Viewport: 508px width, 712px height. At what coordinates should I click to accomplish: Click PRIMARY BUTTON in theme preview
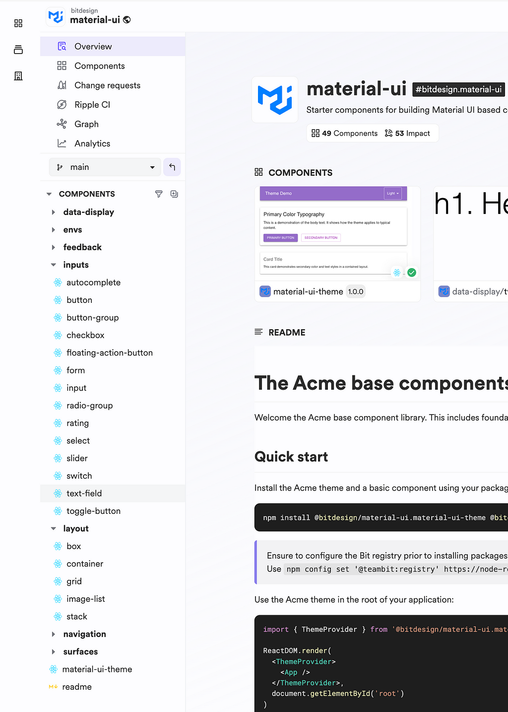[280, 238]
